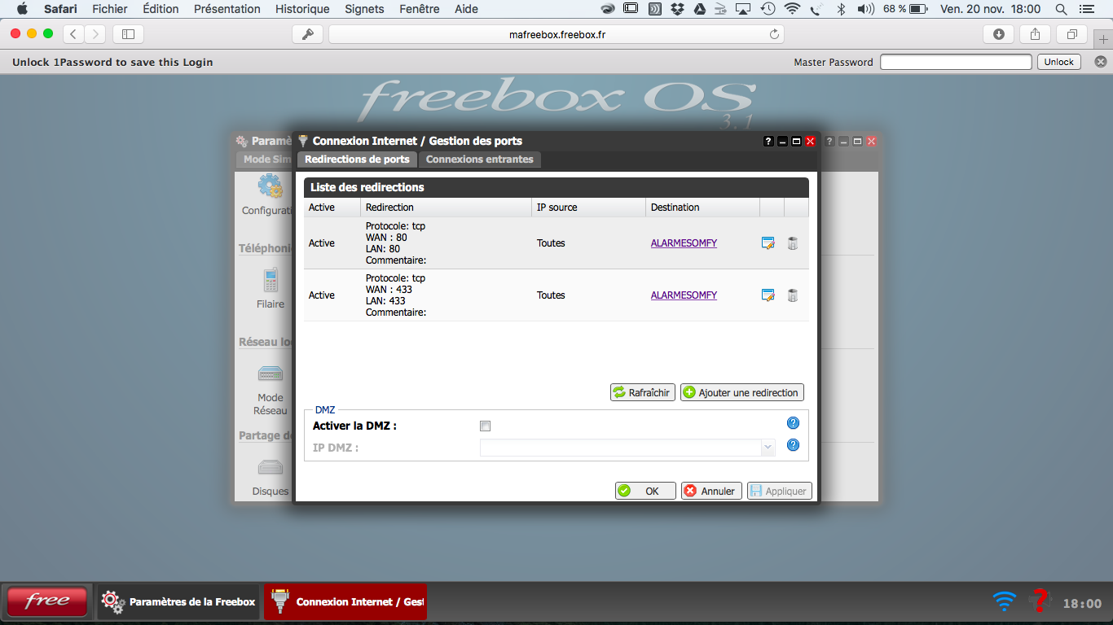Viewport: 1113px width, 625px height.
Task: Enable the Activer la DMZ checkbox
Action: click(x=486, y=426)
